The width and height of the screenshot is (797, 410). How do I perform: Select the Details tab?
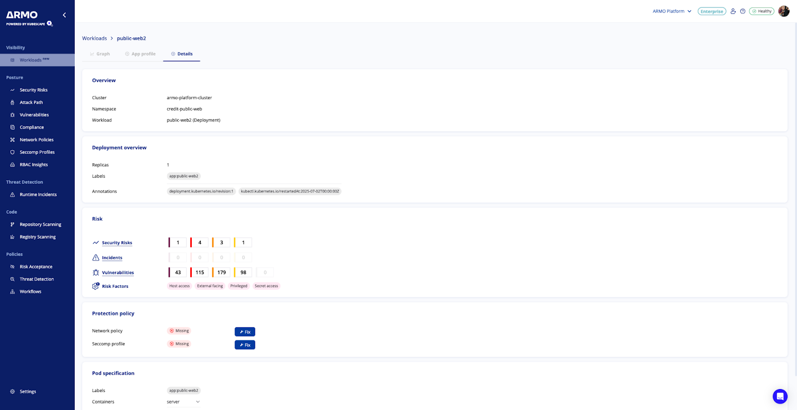click(x=182, y=54)
